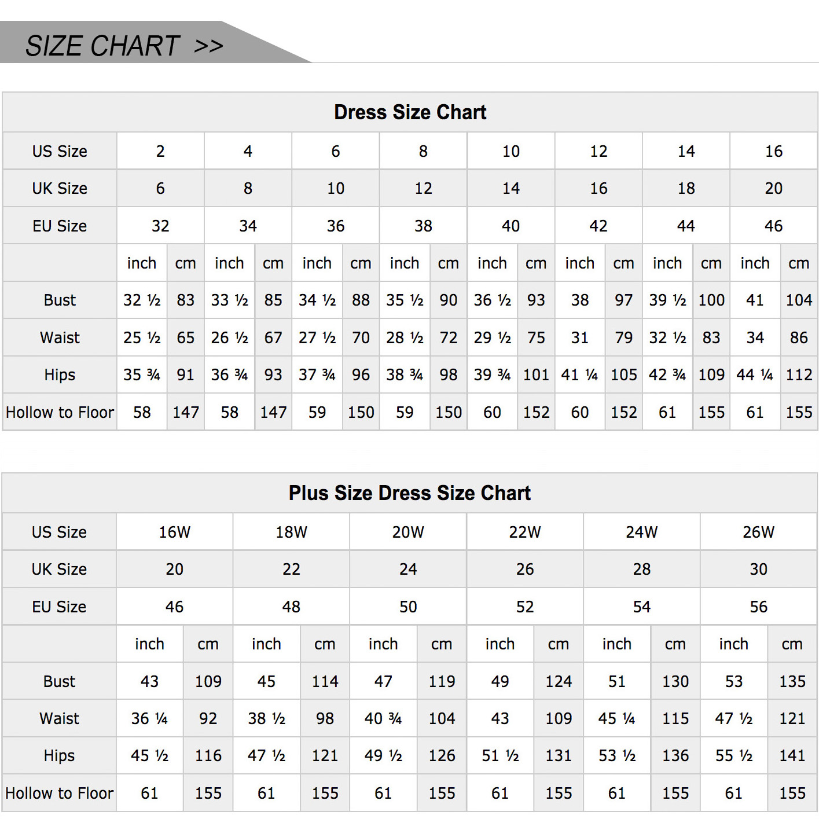Select the Waist row label in plus chart
The image size is (819, 819).
click(59, 718)
